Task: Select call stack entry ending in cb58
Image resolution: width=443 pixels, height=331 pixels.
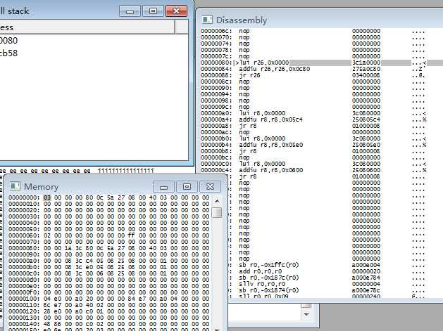Action: point(8,53)
